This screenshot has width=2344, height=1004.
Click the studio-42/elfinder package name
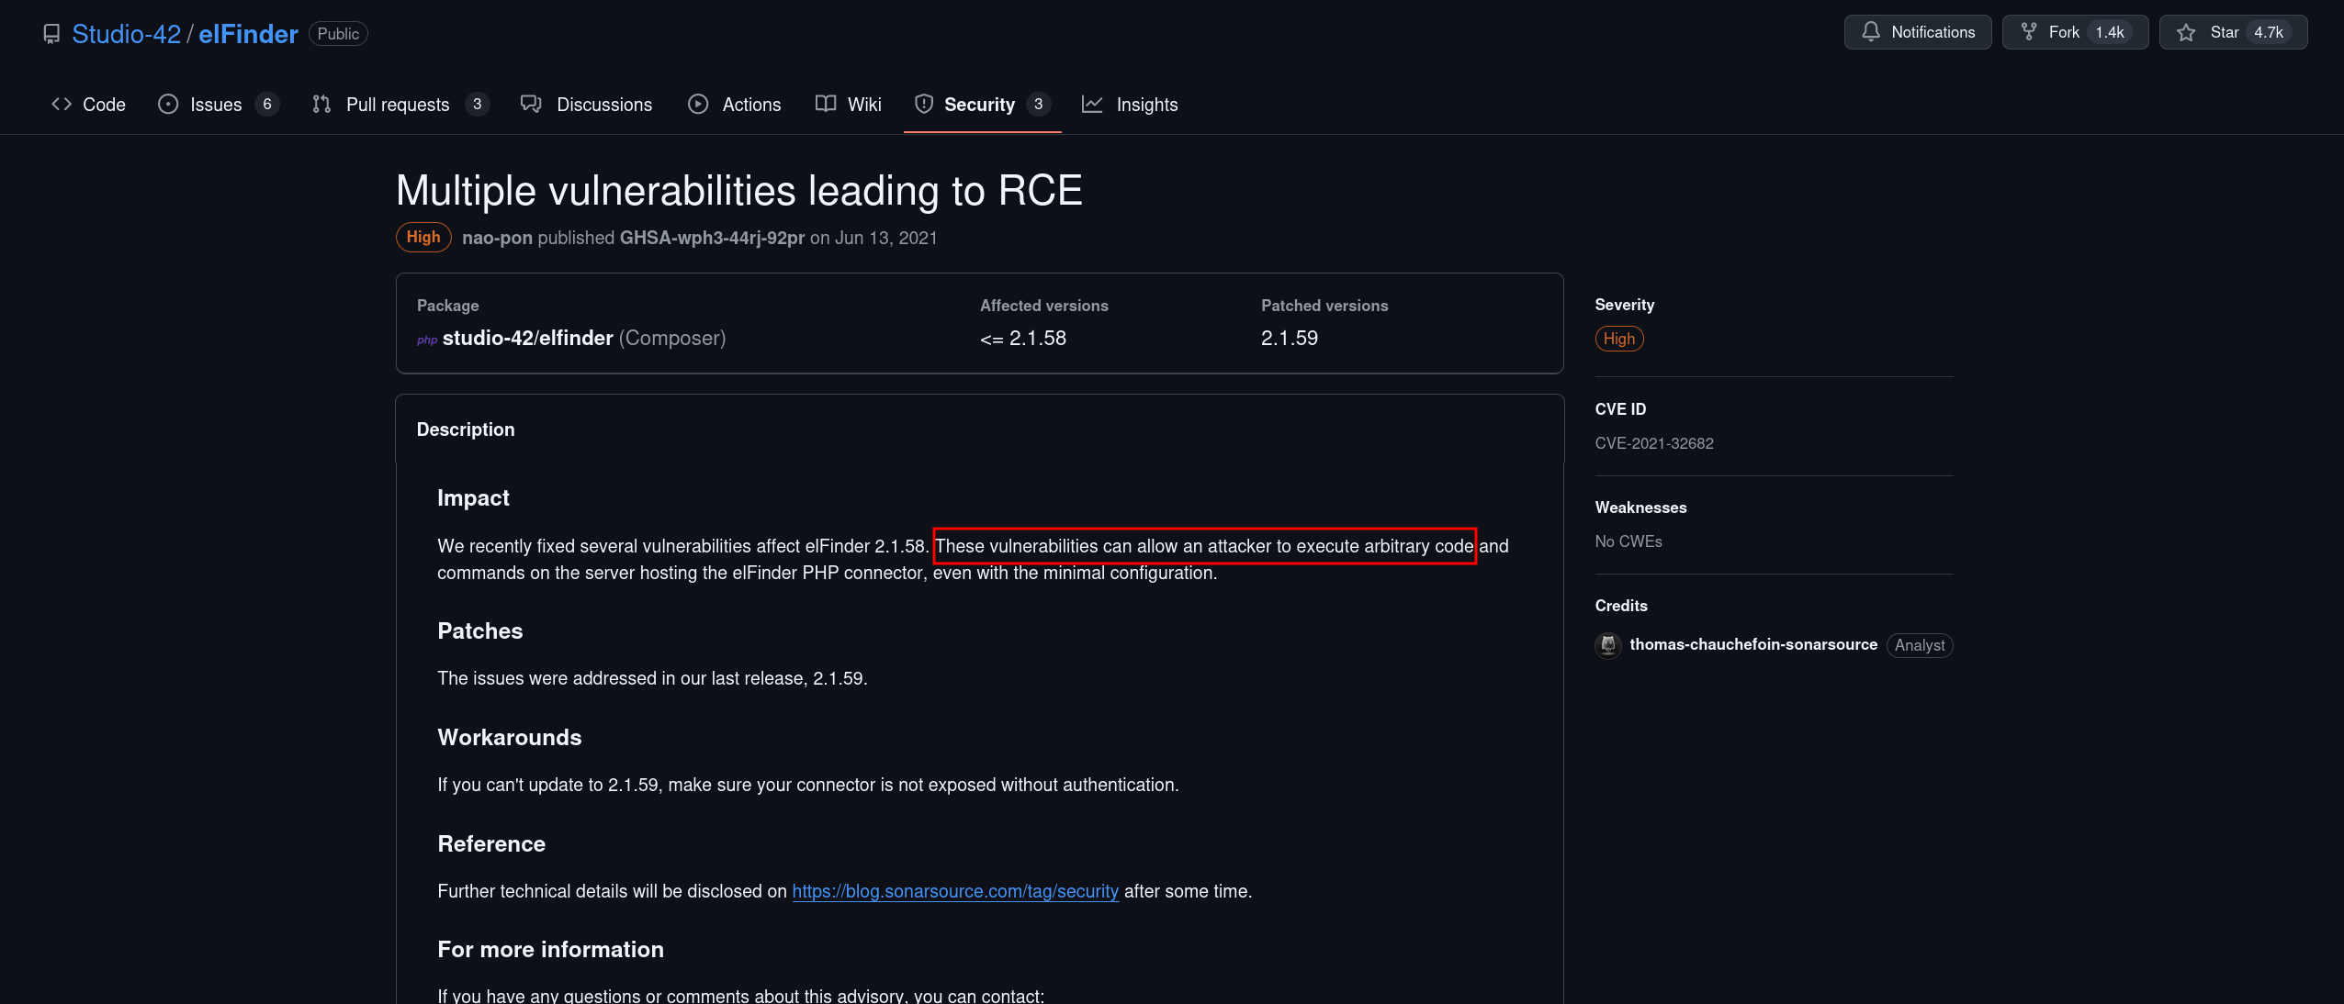click(x=527, y=338)
